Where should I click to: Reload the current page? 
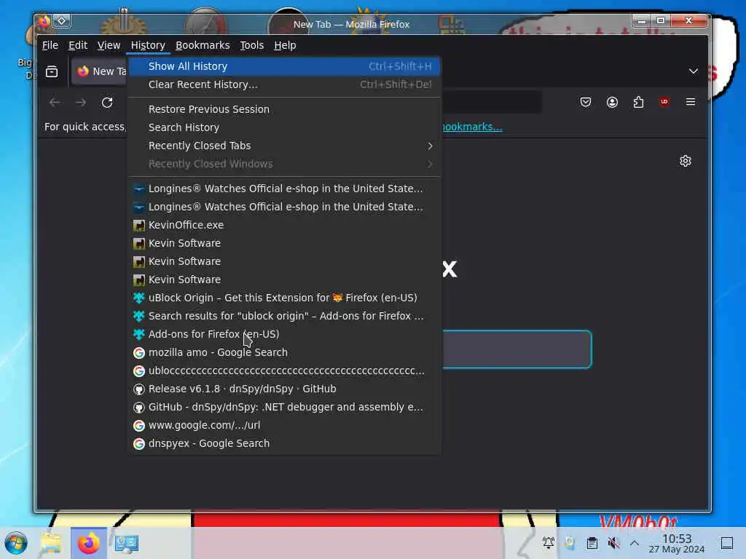coord(107,102)
